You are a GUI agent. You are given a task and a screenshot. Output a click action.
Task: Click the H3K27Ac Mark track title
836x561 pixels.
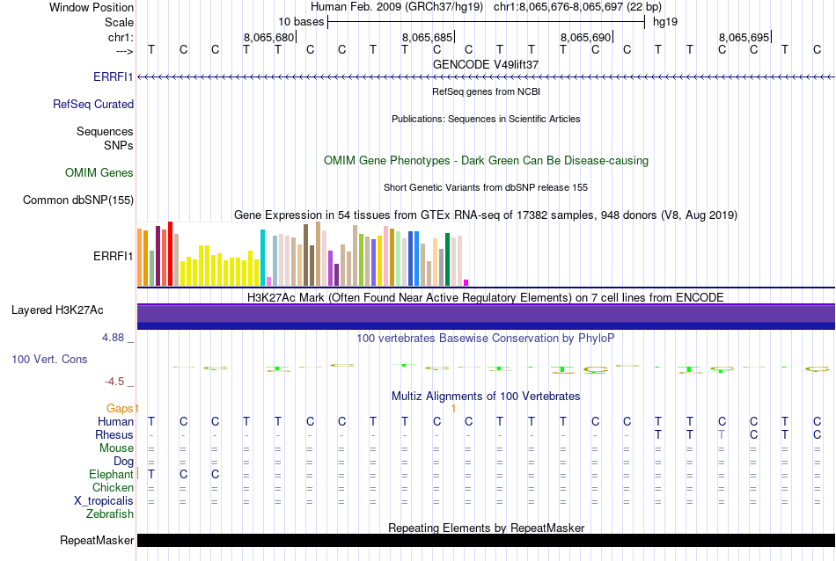click(486, 297)
